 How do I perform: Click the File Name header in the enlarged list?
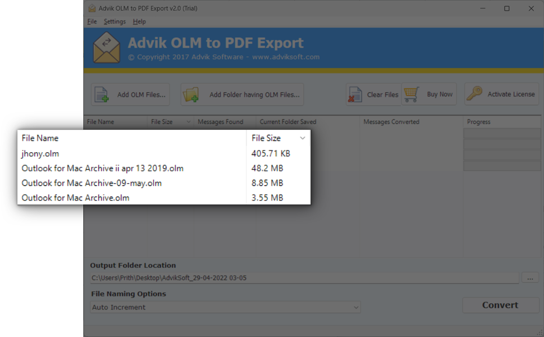tap(40, 138)
